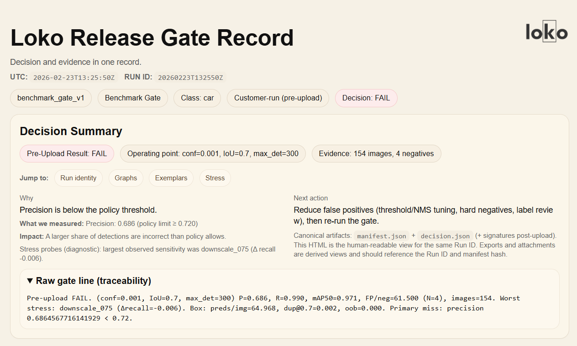
Task: Click the Stress probes diagnostic note
Action: (147, 253)
